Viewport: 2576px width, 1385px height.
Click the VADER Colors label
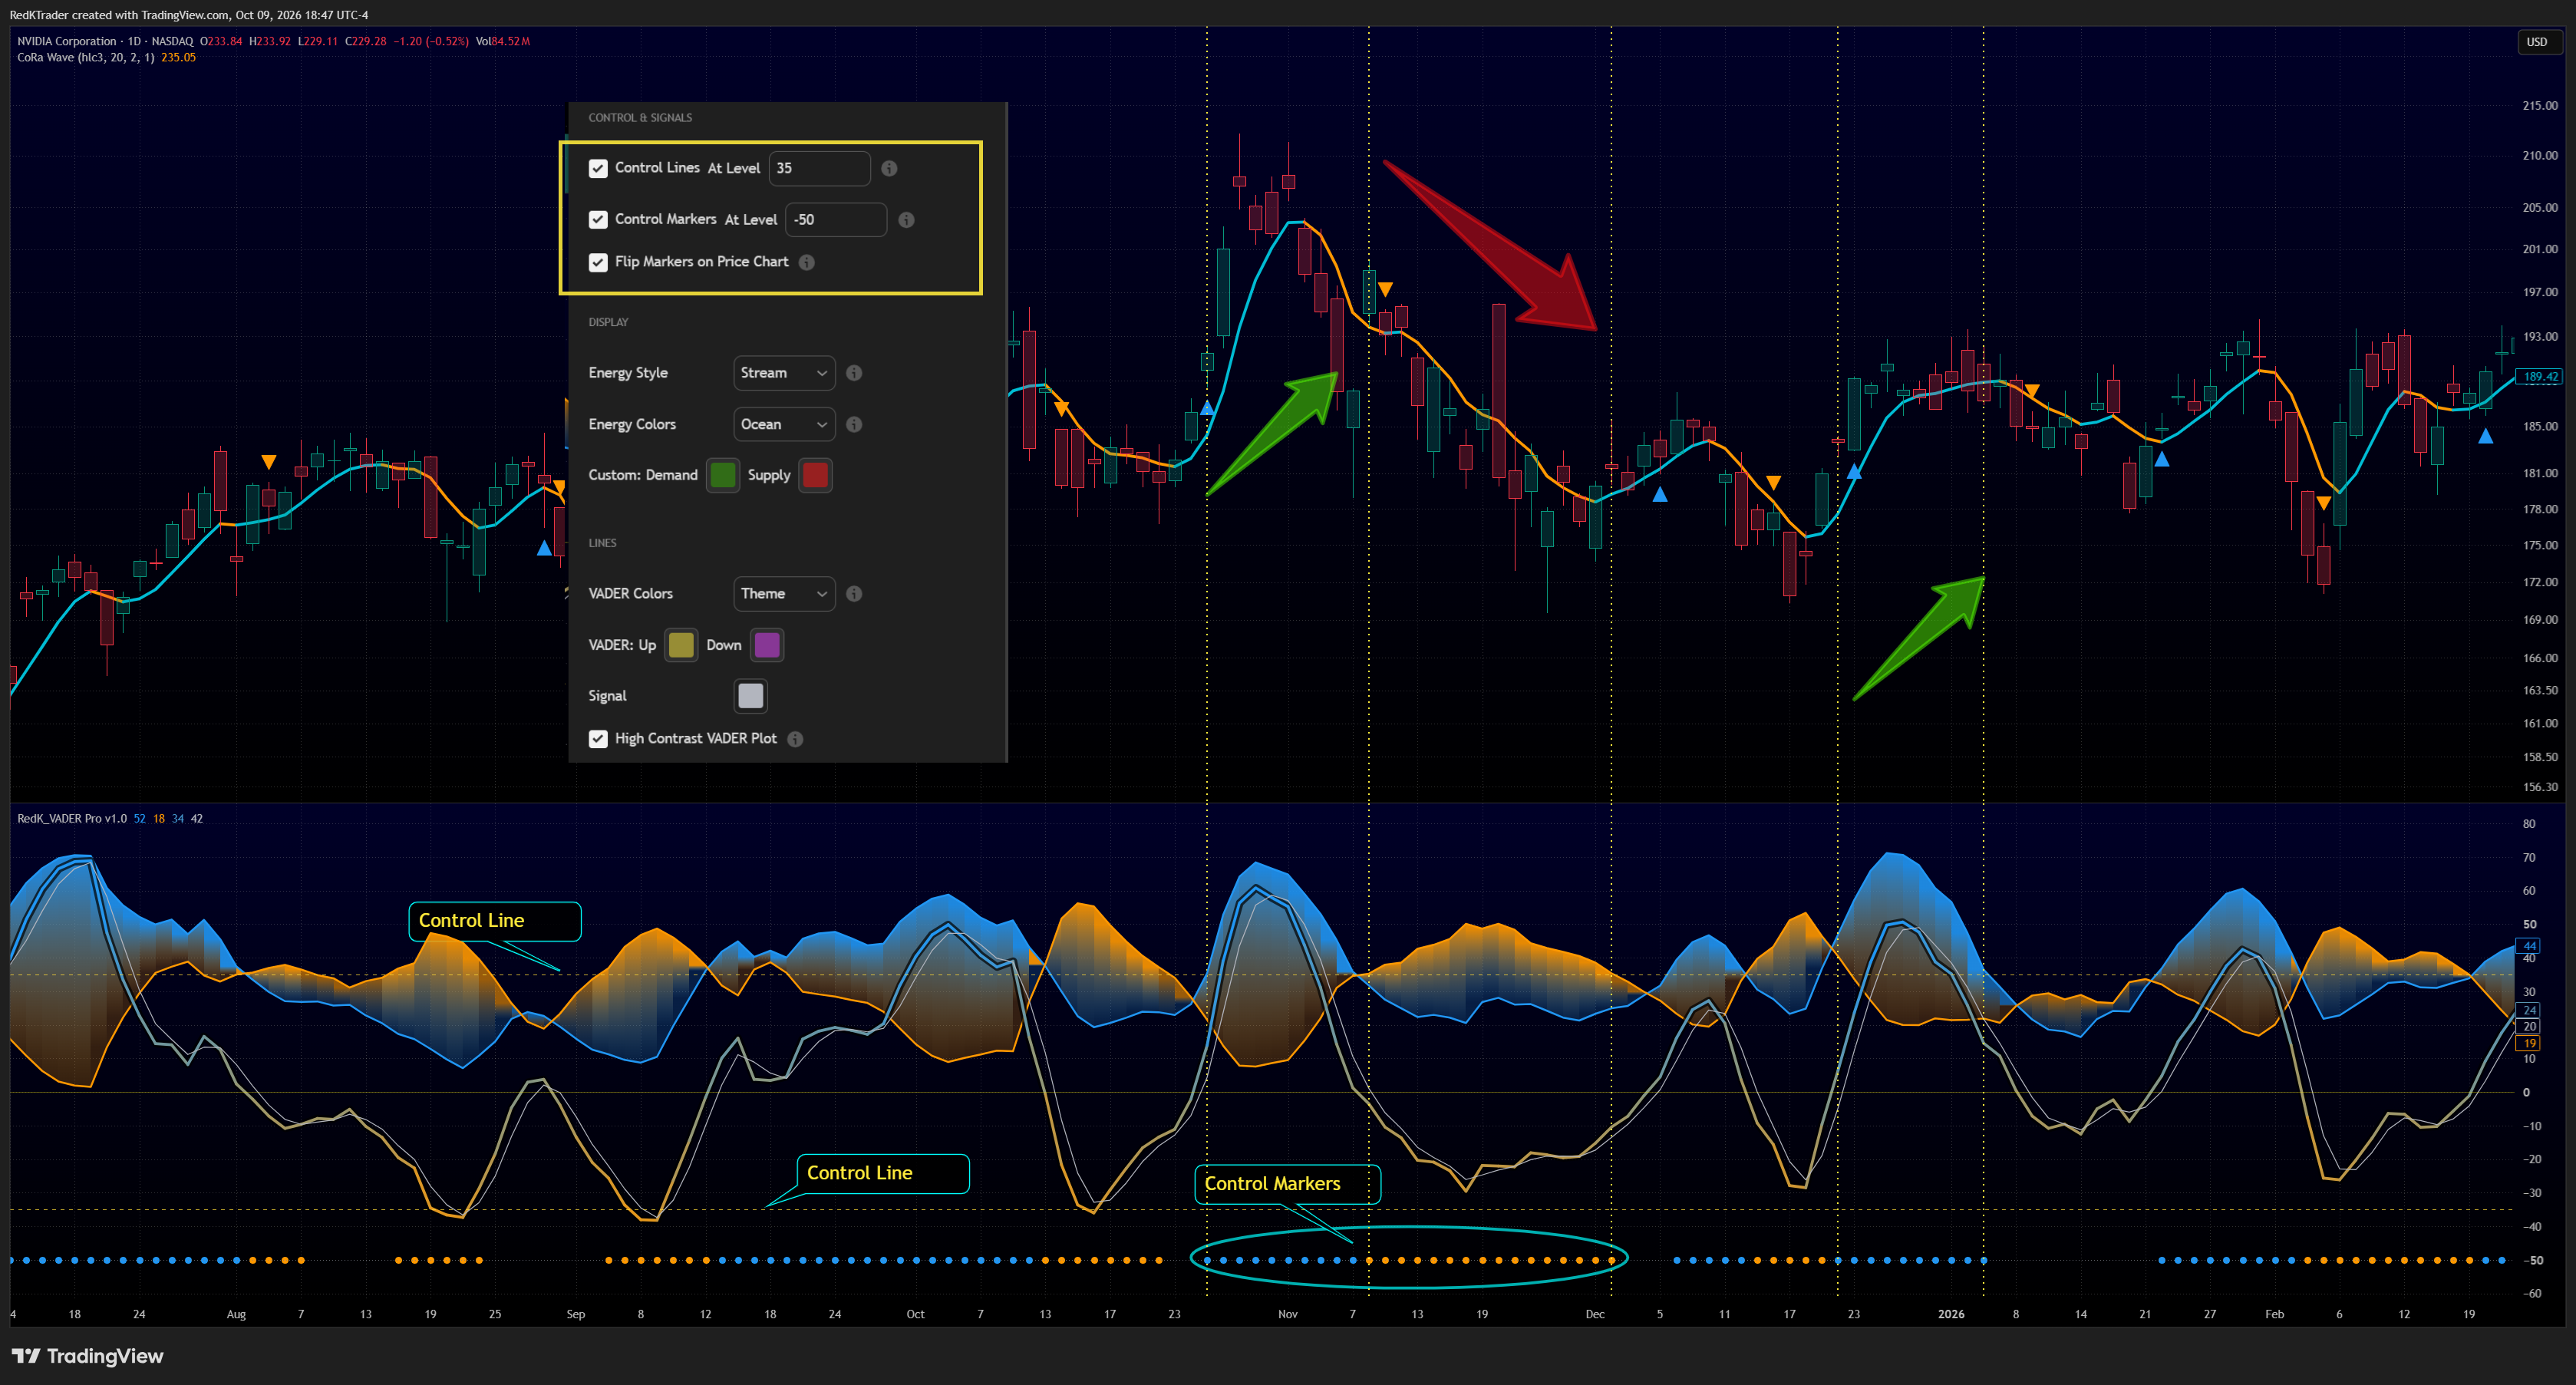click(630, 593)
